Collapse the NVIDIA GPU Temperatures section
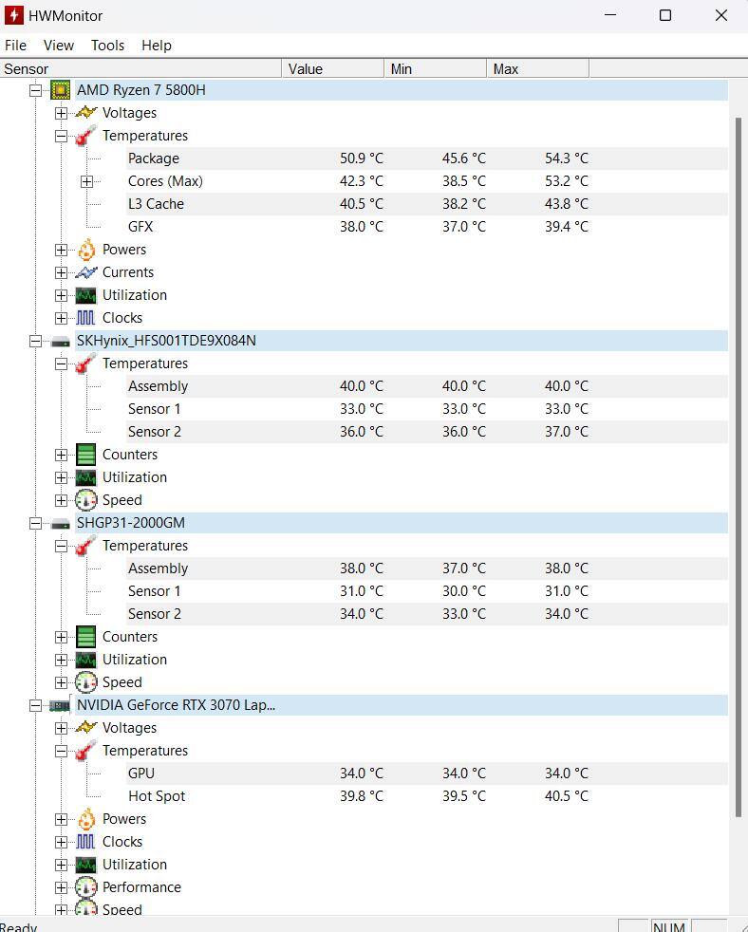748x932 pixels. [x=62, y=751]
